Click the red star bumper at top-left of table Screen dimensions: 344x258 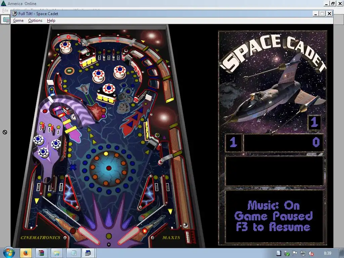tap(65, 46)
